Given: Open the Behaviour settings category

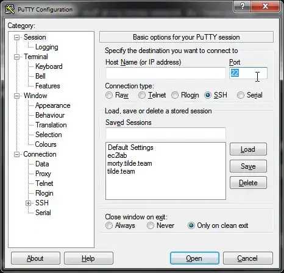Looking at the screenshot, I should click(x=50, y=115).
